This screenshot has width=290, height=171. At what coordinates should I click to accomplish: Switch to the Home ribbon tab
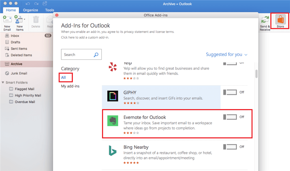click(11, 10)
